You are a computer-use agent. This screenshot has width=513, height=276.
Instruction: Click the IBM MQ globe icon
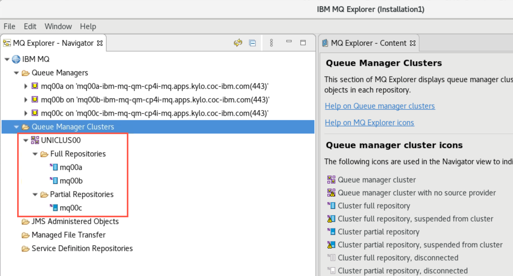pos(16,59)
